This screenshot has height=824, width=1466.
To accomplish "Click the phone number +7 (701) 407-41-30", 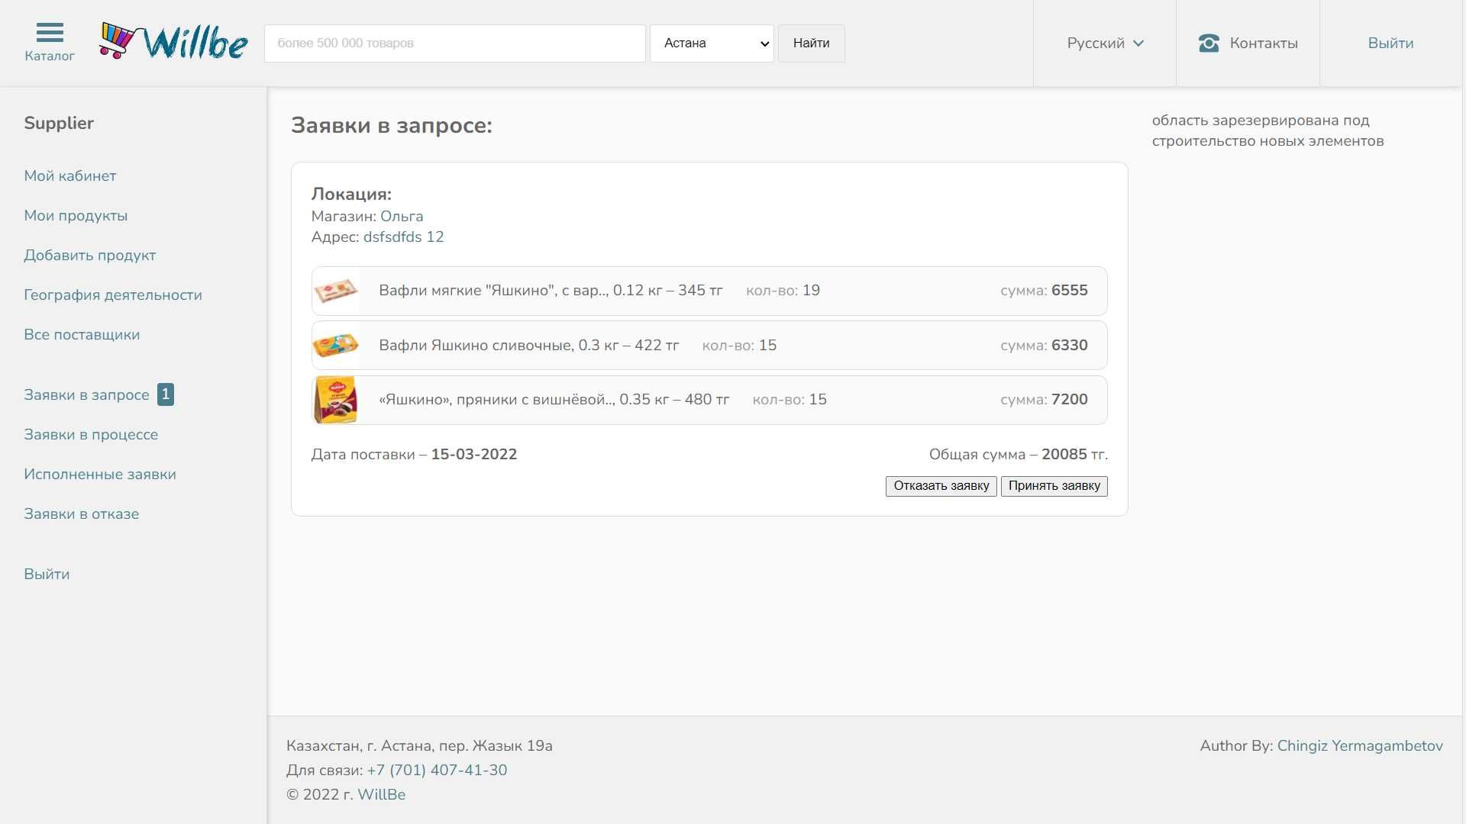I will click(437, 771).
